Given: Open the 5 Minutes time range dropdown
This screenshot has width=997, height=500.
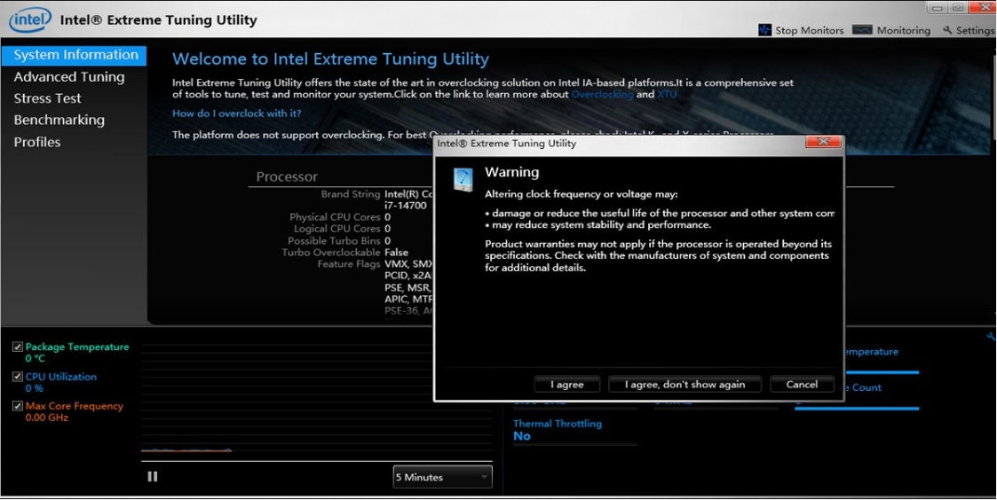Looking at the screenshot, I should pos(442,477).
